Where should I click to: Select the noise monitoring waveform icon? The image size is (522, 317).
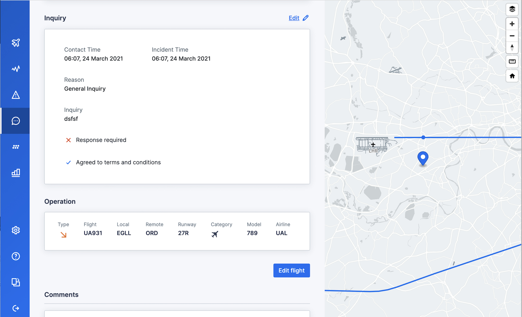16,69
